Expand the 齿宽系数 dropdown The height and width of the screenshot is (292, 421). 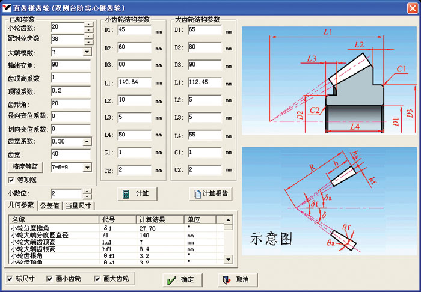coord(87,142)
